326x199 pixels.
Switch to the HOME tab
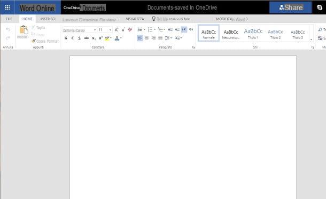tap(27, 19)
